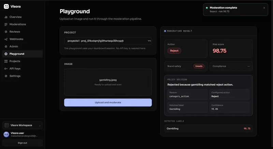
Task: Open the Overview page
Action: 22,17
